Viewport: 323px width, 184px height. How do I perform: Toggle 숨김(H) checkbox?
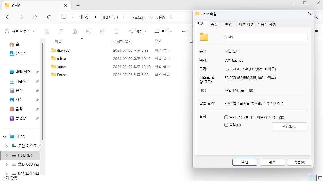pos(226,125)
